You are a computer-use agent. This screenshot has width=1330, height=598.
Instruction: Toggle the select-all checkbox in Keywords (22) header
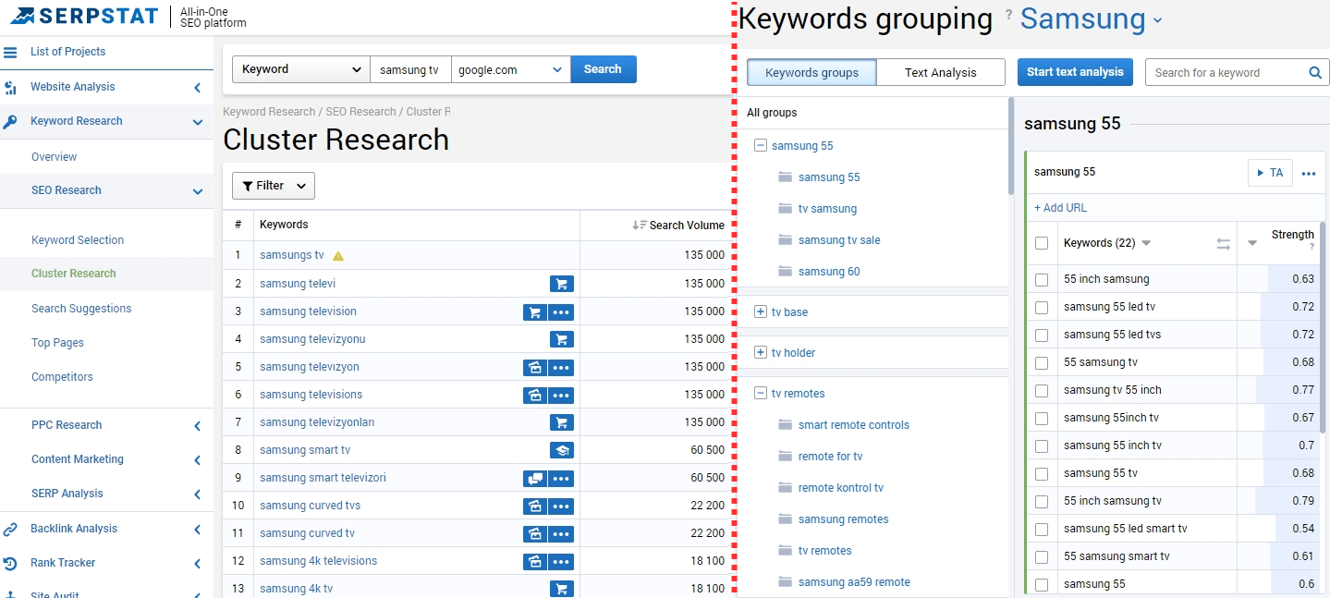click(1042, 243)
